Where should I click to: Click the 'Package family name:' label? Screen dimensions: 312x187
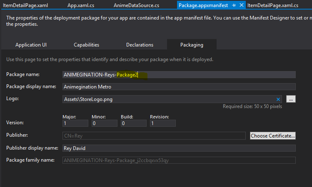pyautogui.click(x=30, y=160)
